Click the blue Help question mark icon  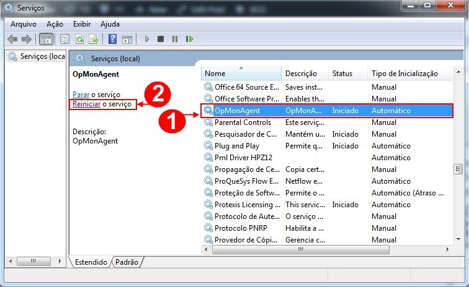(x=112, y=39)
